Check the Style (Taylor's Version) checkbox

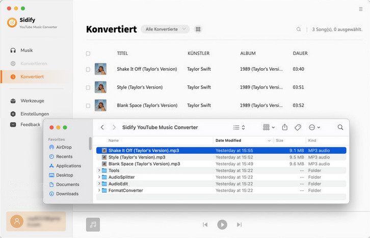click(x=88, y=87)
